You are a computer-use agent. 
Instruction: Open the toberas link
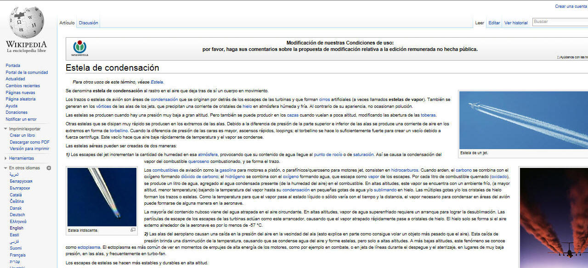pos(428,115)
